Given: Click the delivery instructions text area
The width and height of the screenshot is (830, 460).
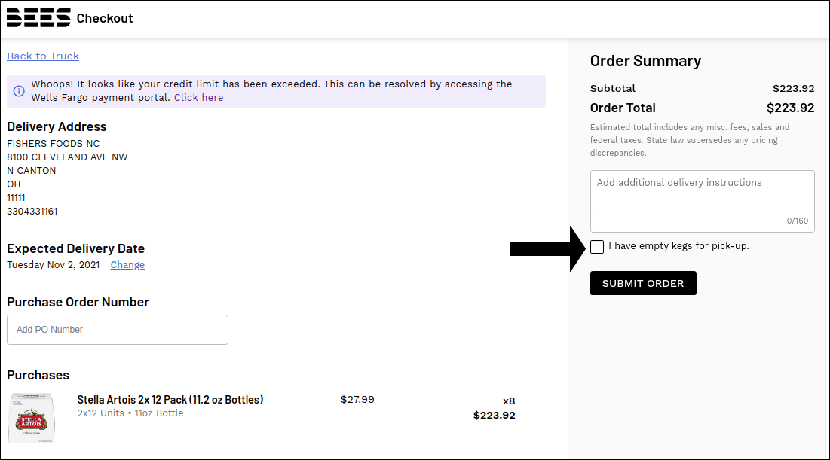Looking at the screenshot, I should [x=702, y=202].
